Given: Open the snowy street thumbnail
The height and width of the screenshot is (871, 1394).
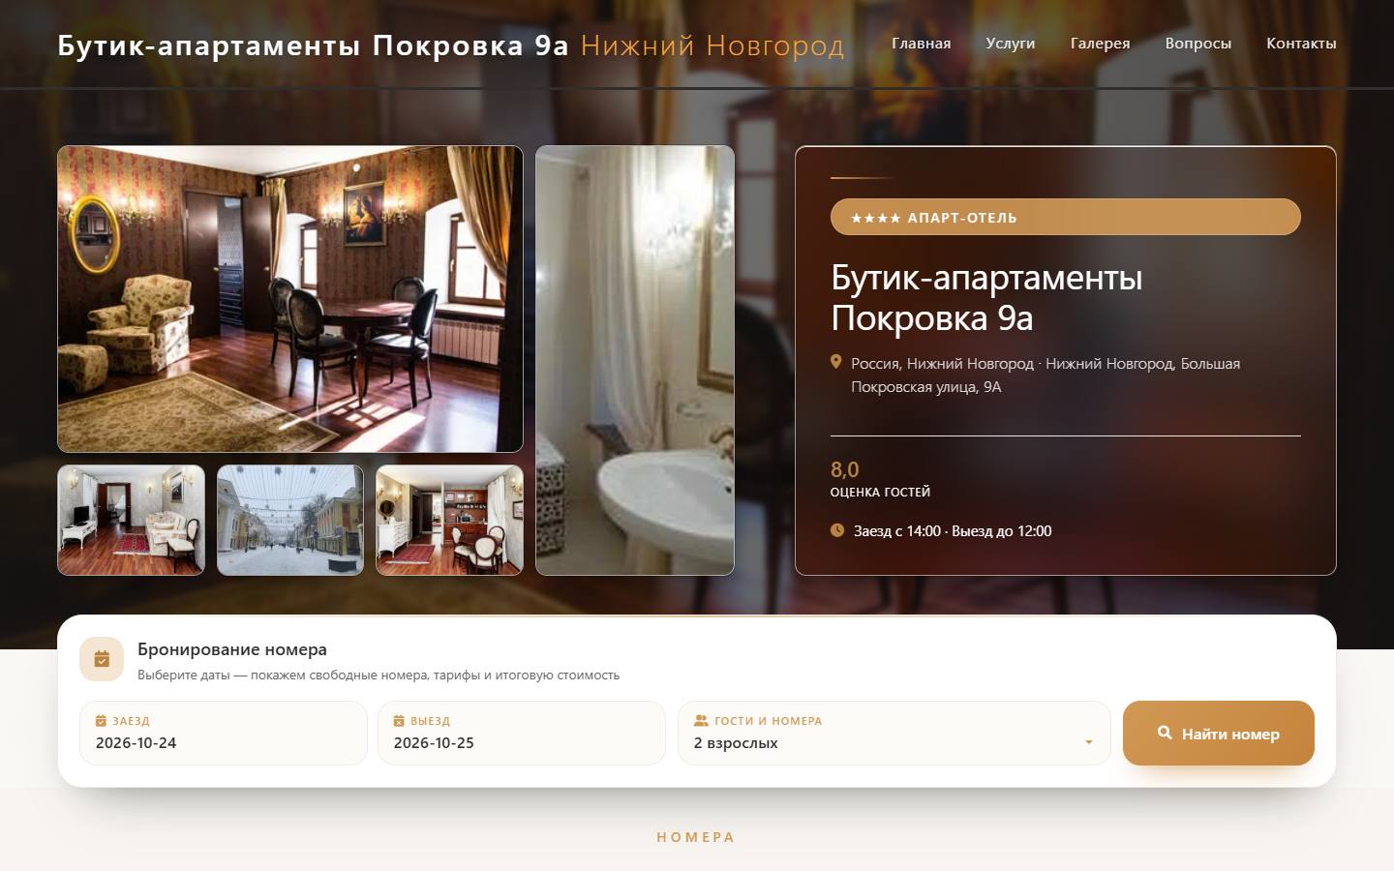Looking at the screenshot, I should coord(290,520).
